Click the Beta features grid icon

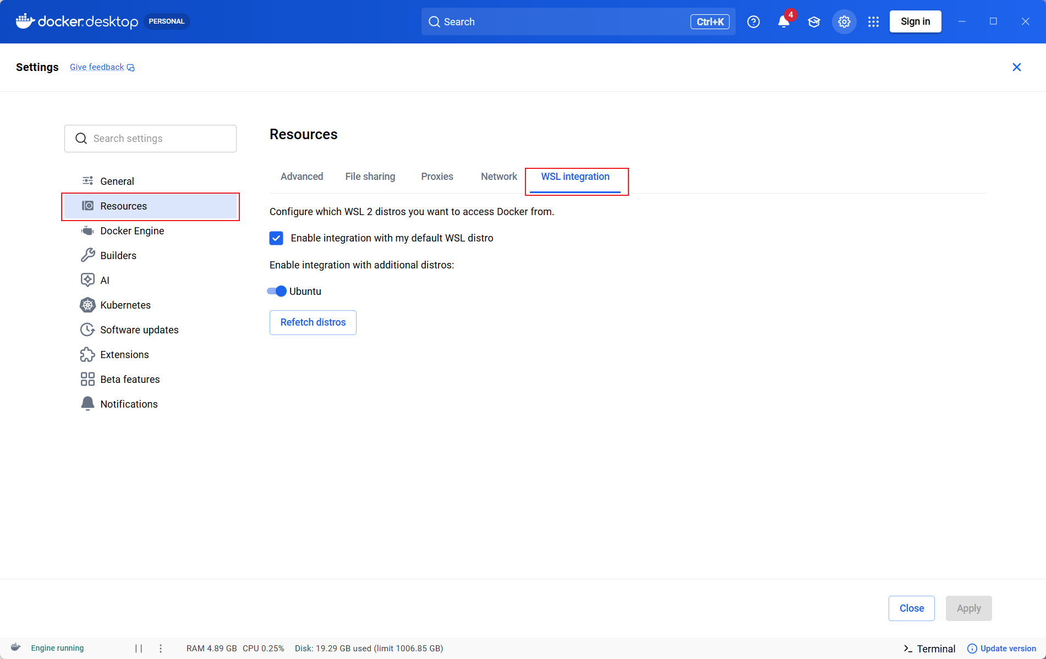[87, 379]
